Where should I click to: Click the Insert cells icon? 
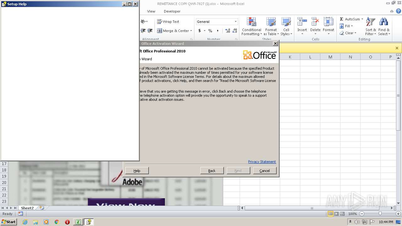pos(302,22)
